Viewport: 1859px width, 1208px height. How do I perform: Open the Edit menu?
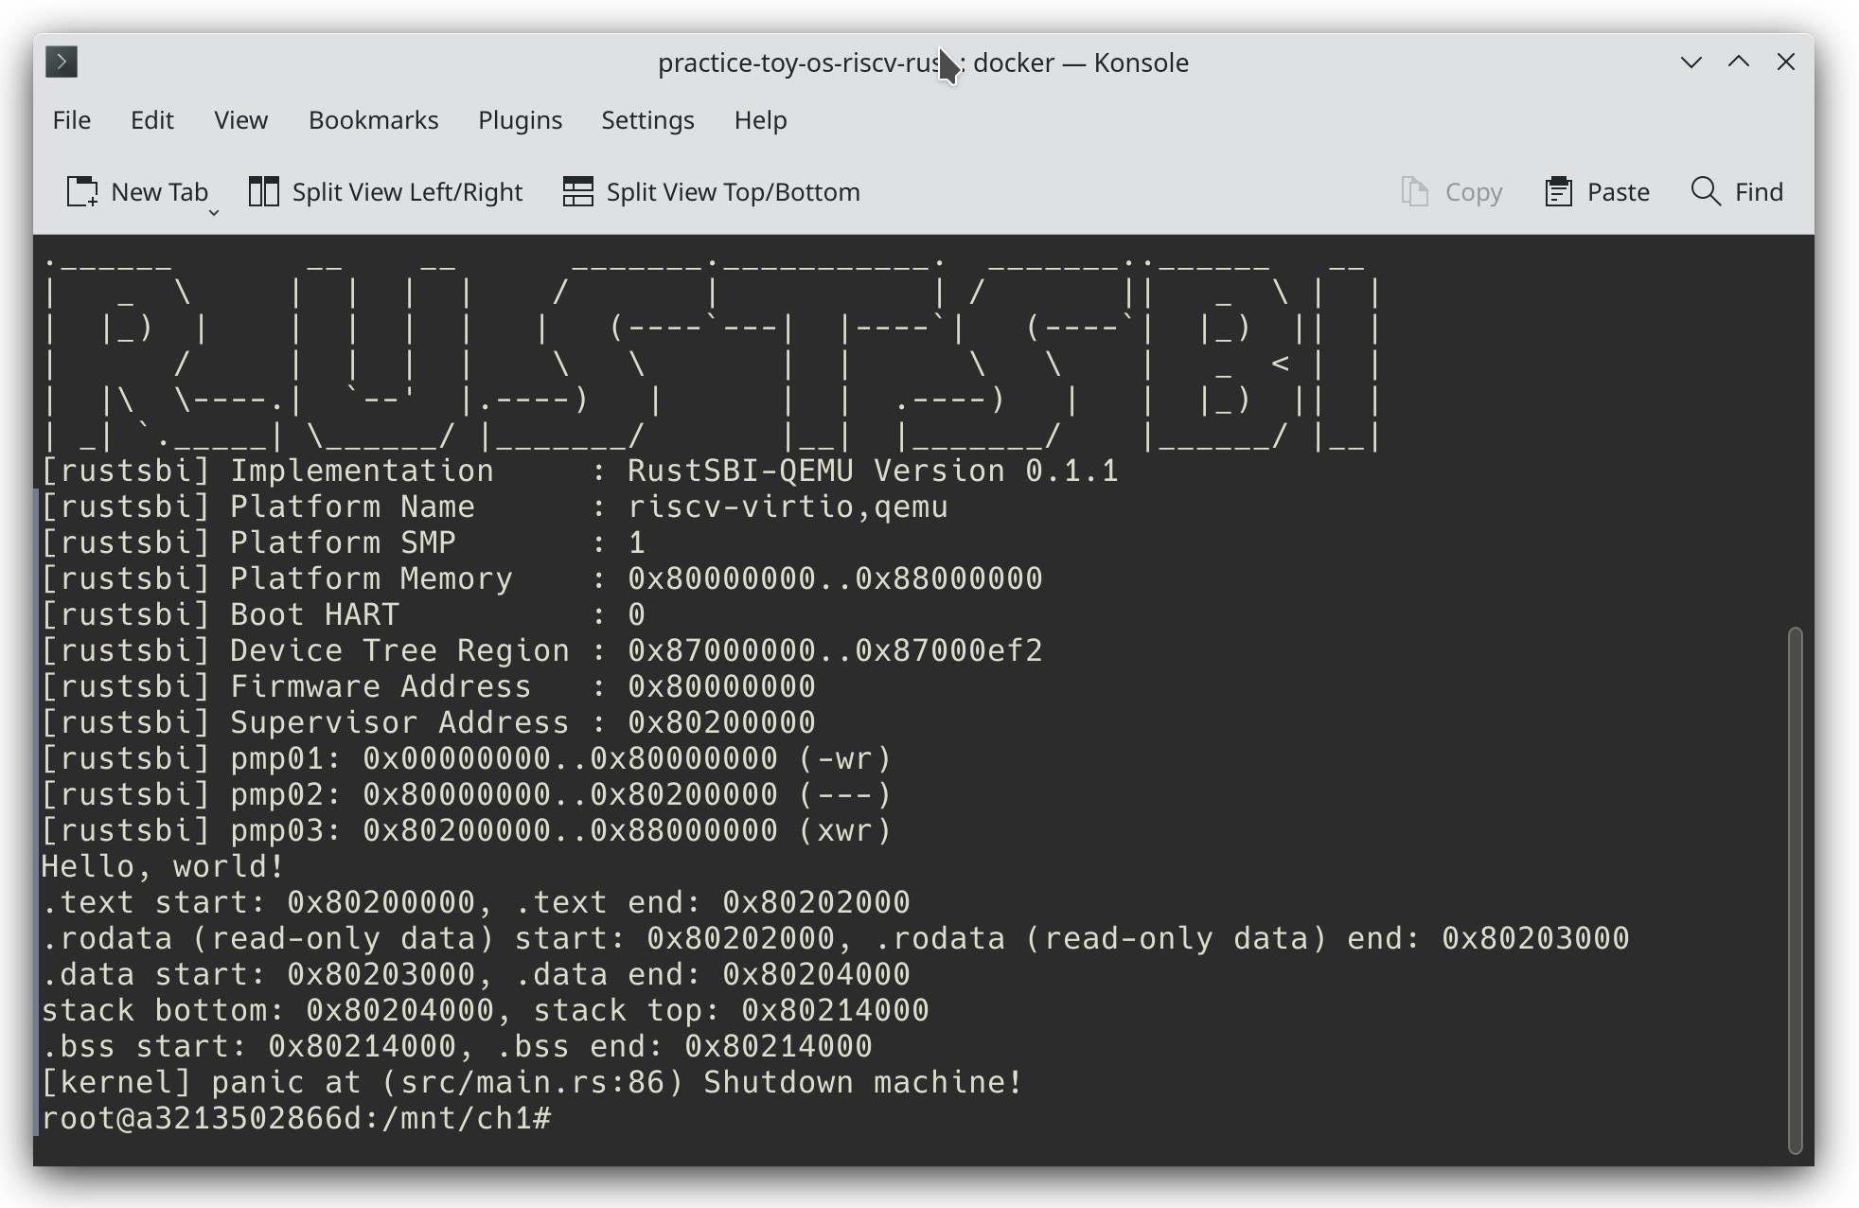[151, 120]
